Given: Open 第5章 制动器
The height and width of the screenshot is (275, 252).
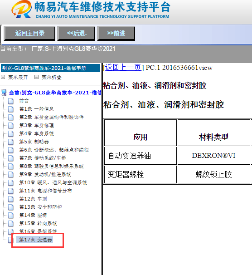Looking at the screenshot, I should click(x=34, y=142).
